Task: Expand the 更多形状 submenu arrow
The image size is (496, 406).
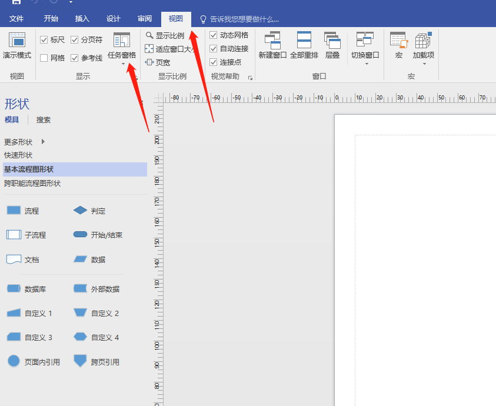Action: [x=43, y=141]
